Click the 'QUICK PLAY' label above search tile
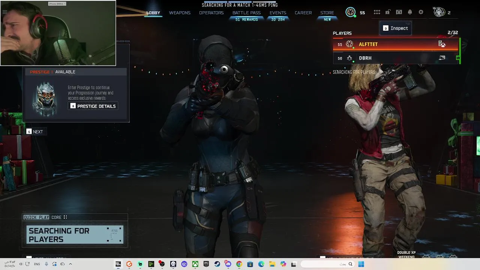This screenshot has height=270, width=480. 36,217
